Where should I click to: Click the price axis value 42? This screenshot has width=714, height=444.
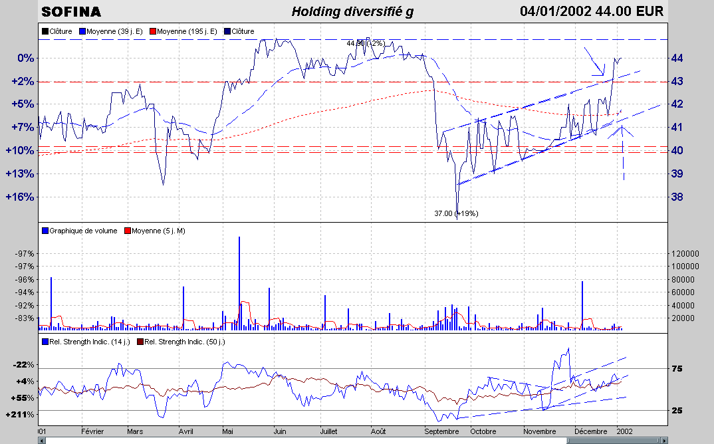(x=677, y=104)
